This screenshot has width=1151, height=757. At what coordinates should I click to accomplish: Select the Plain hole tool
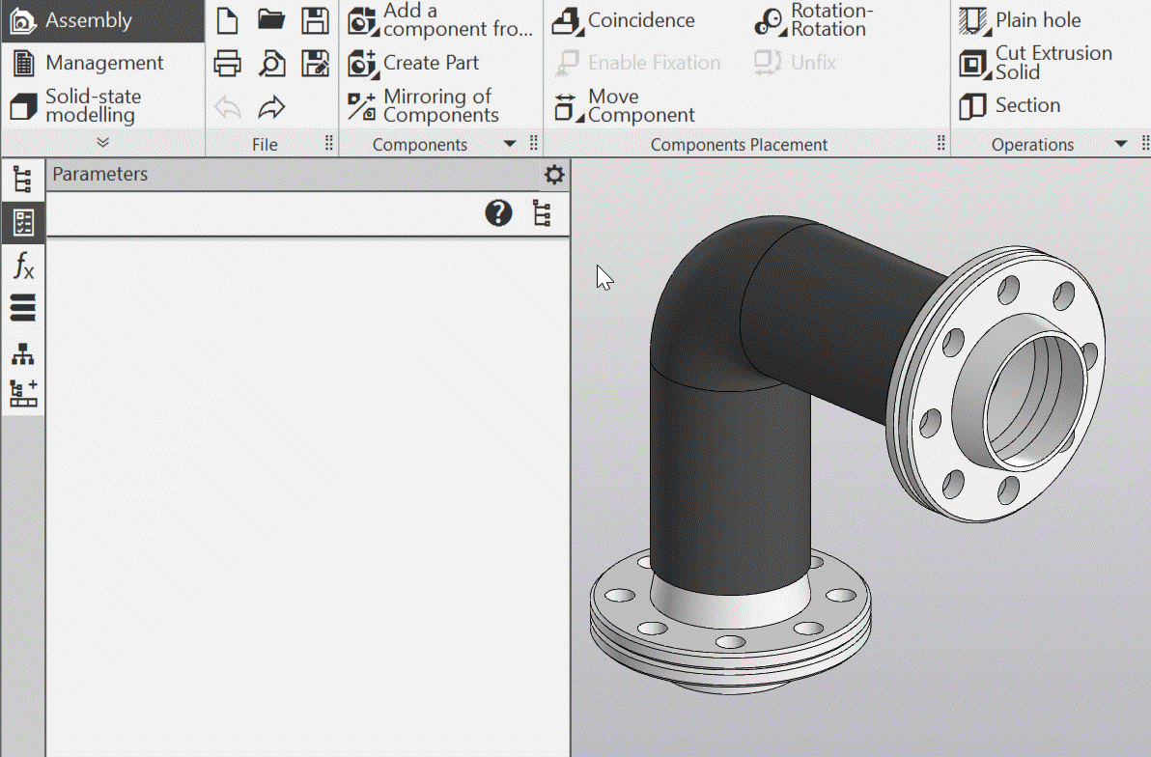pyautogui.click(x=1021, y=20)
